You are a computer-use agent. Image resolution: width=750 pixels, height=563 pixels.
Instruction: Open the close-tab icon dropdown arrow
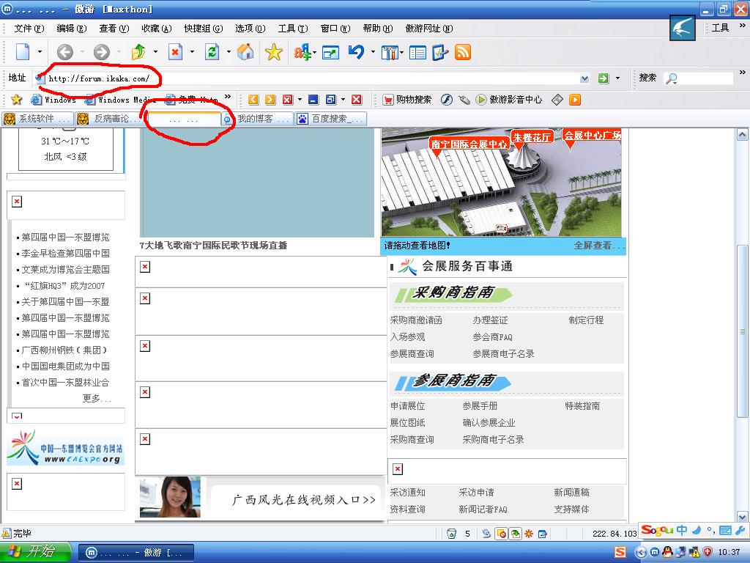click(x=300, y=100)
